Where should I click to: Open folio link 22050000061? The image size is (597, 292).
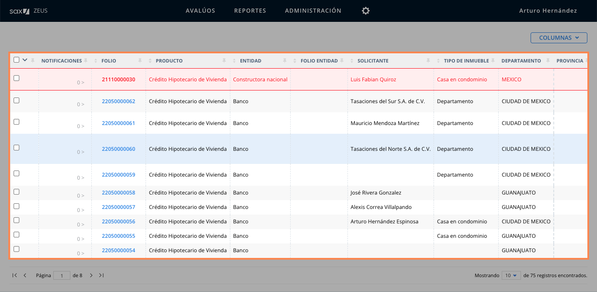[118, 123]
